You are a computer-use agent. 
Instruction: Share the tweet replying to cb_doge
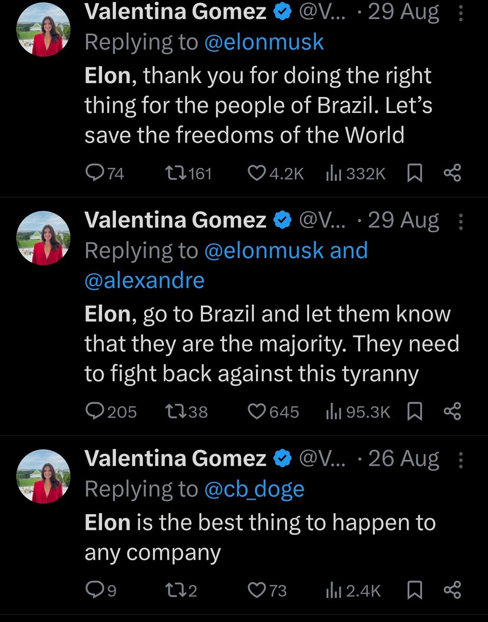tap(452, 590)
